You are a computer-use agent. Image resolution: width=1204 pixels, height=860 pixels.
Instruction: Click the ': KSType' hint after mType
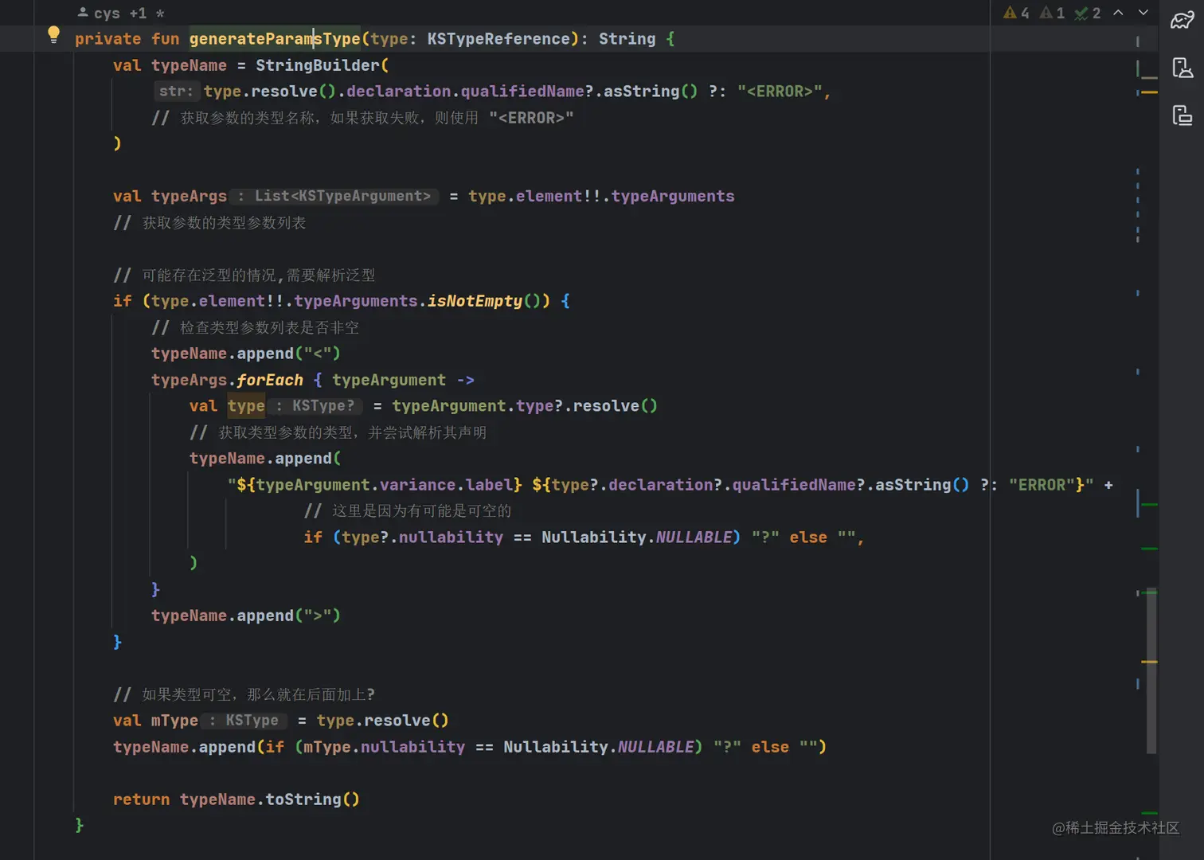coord(244,721)
